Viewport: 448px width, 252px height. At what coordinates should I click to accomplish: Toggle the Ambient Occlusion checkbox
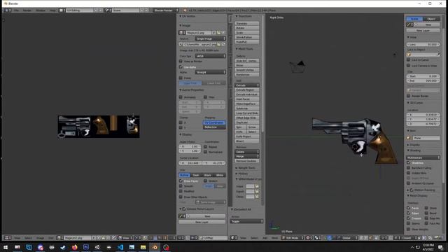pos(408,183)
